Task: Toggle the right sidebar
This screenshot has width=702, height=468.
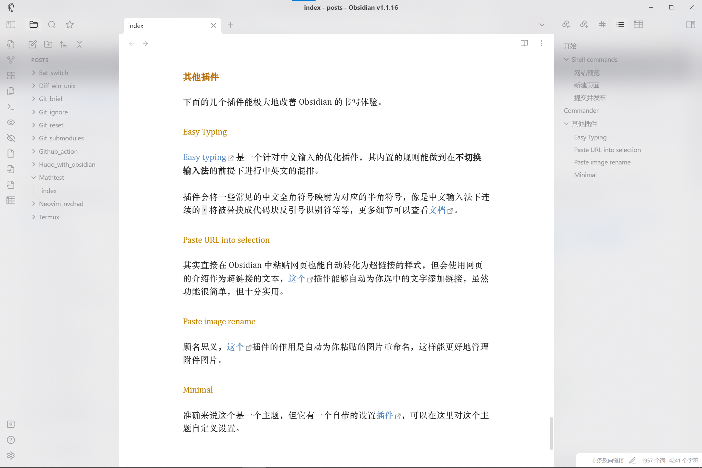Action: click(x=691, y=25)
